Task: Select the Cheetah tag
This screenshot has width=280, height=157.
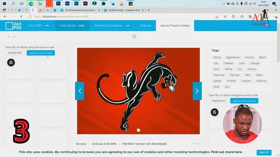Action: pos(228,63)
